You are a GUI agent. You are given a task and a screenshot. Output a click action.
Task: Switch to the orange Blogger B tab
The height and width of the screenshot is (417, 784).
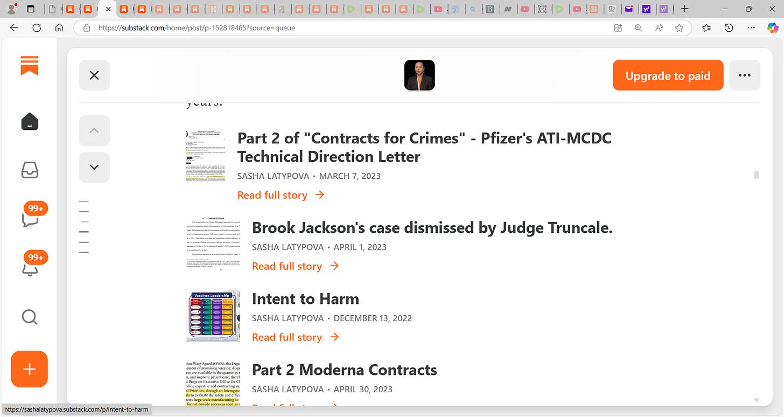point(594,9)
